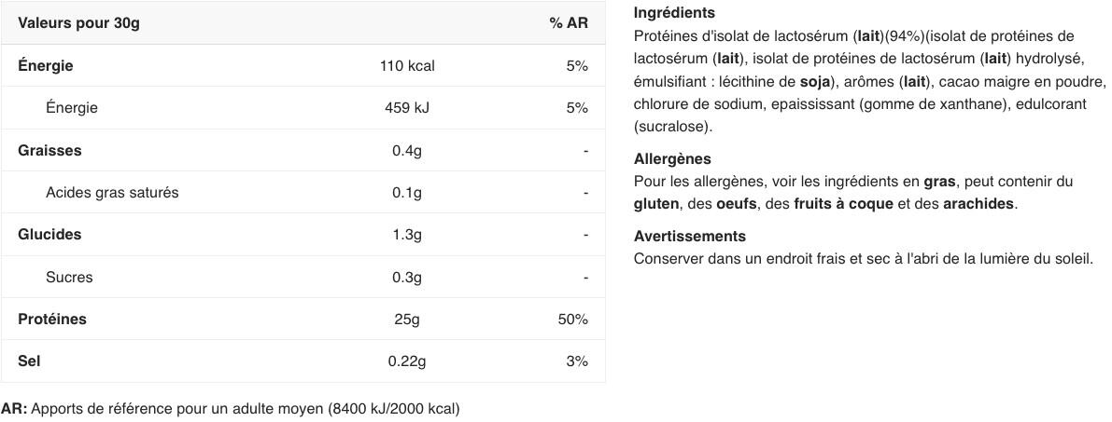This screenshot has width=1112, height=422.
Task: Click the bold word "arachides"
Action: pos(978,204)
